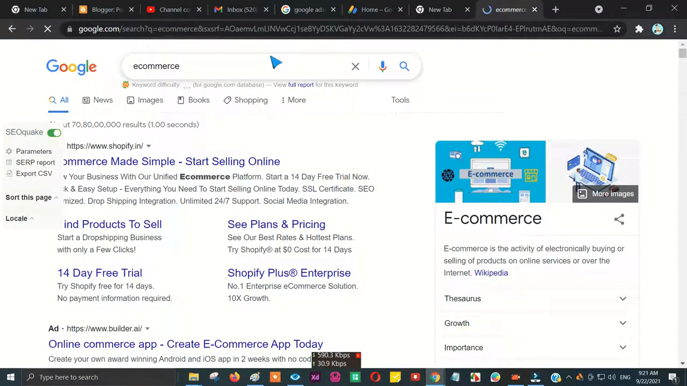This screenshot has height=386, width=687.
Task: Open the Wikipedia link
Action: tap(491, 273)
